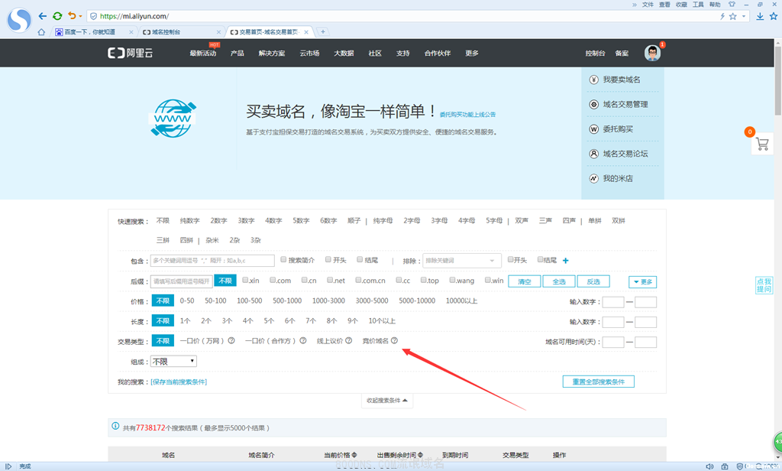782x471 pixels.
Task: Click the 点我提问 help widget
Action: (x=764, y=285)
